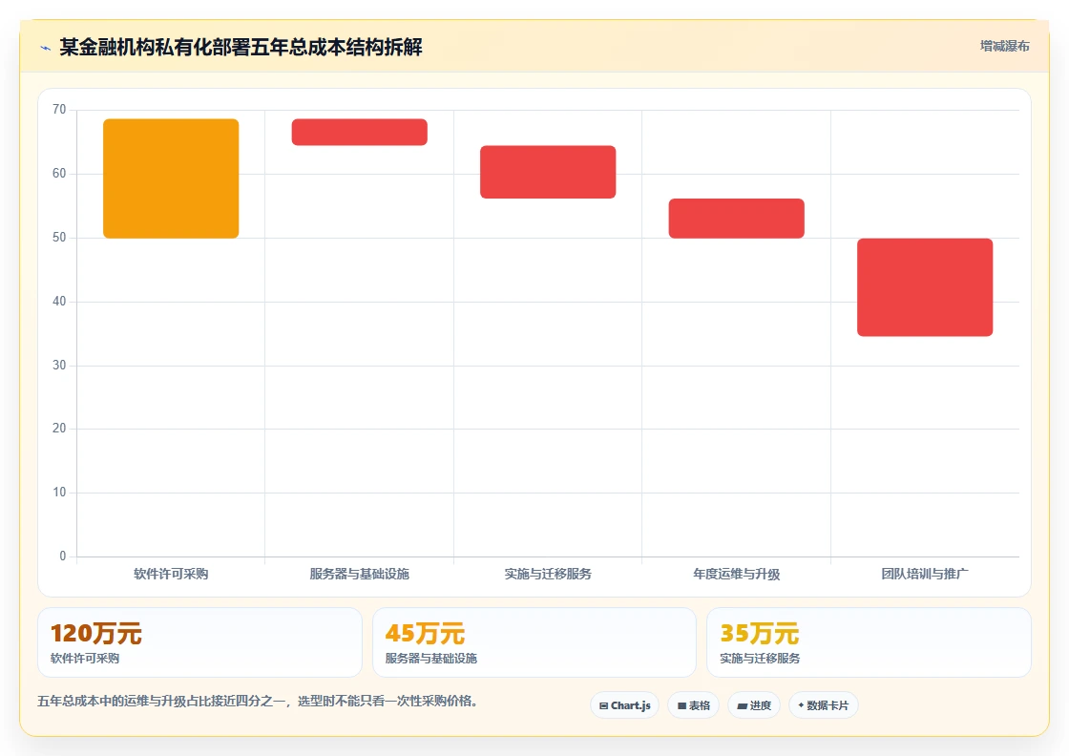The image size is (1069, 756).
Task: Click the footnote sentence about 运维与升级占比
Action: [x=258, y=702]
